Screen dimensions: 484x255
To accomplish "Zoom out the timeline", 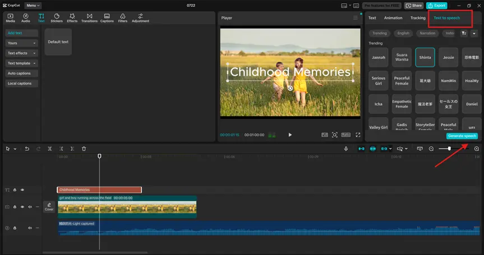I will coord(431,149).
